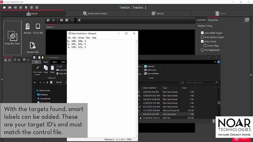The image size is (253, 142).
Task: Click Select all in Explorer ribbon
Action: 149,66
